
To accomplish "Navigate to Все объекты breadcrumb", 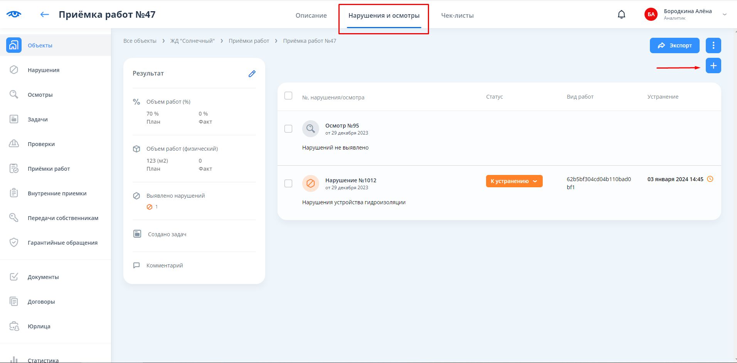I will click(140, 41).
